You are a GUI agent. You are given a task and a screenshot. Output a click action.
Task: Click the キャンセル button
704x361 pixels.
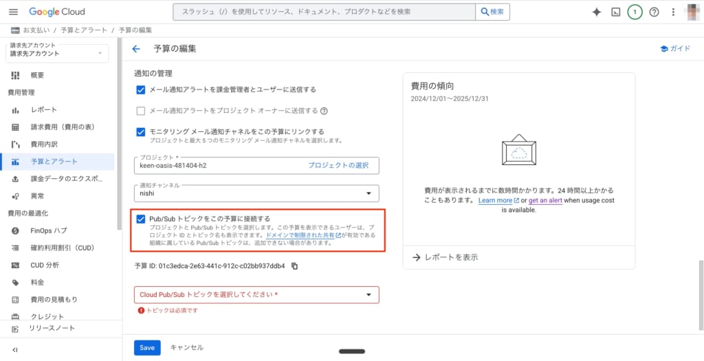click(x=187, y=347)
